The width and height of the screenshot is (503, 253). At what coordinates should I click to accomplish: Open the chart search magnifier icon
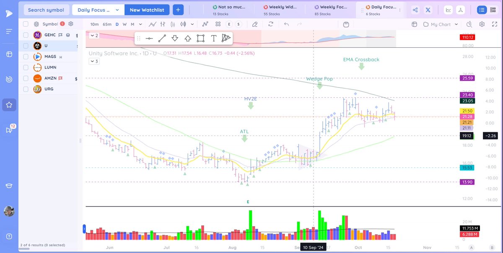(469, 24)
